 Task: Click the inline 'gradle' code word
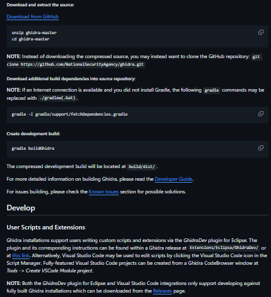212,90
